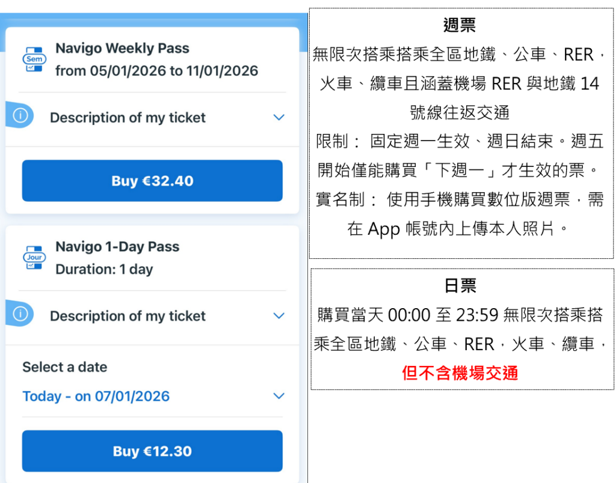Viewport: 616px width, 483px height.
Task: Click the red 但不含機場交通 warning text
Action: (460, 373)
